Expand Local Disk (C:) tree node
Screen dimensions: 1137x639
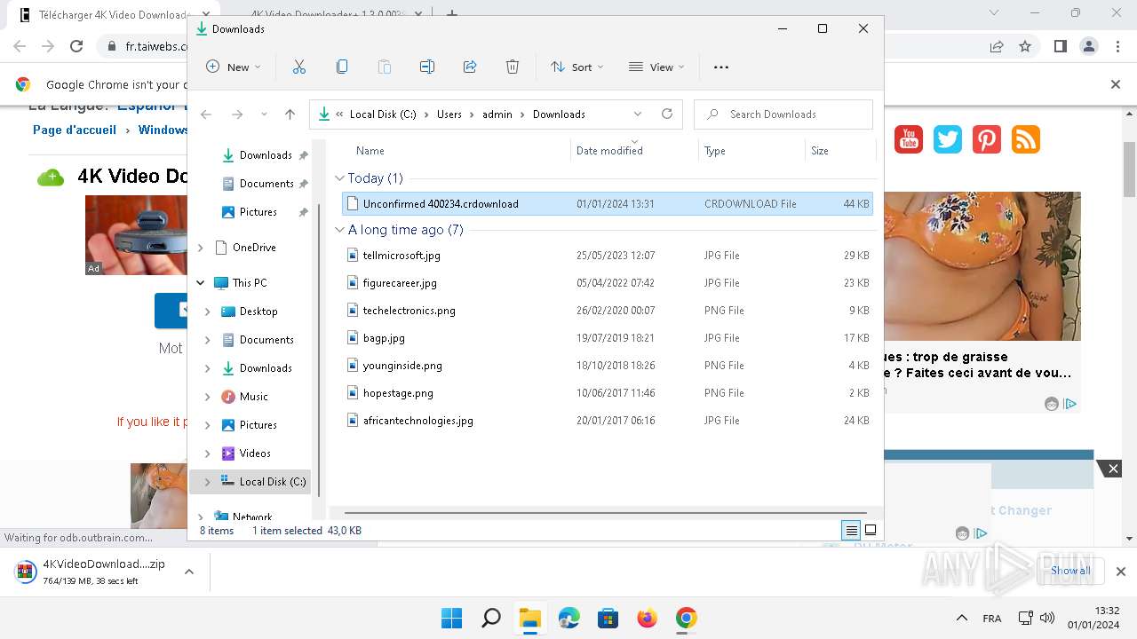[x=208, y=482]
